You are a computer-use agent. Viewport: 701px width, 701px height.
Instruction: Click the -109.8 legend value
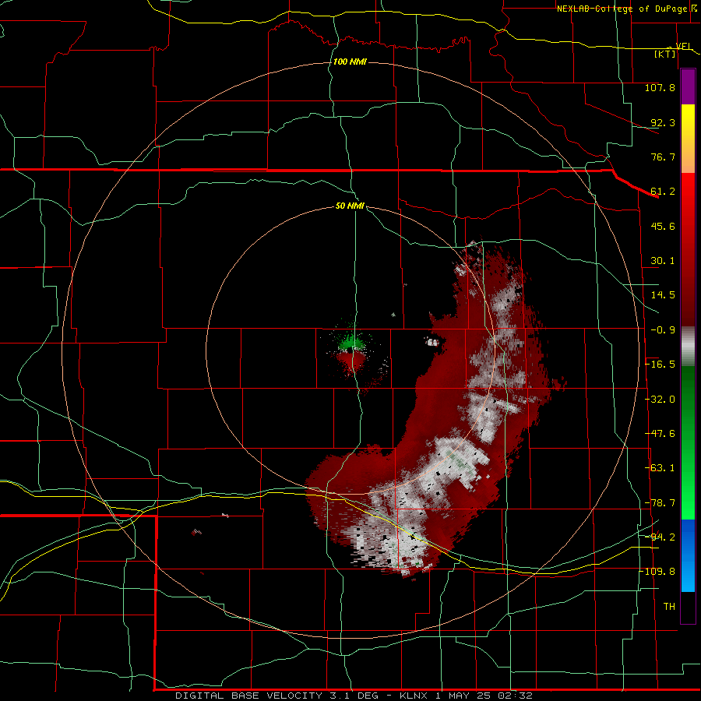(657, 572)
